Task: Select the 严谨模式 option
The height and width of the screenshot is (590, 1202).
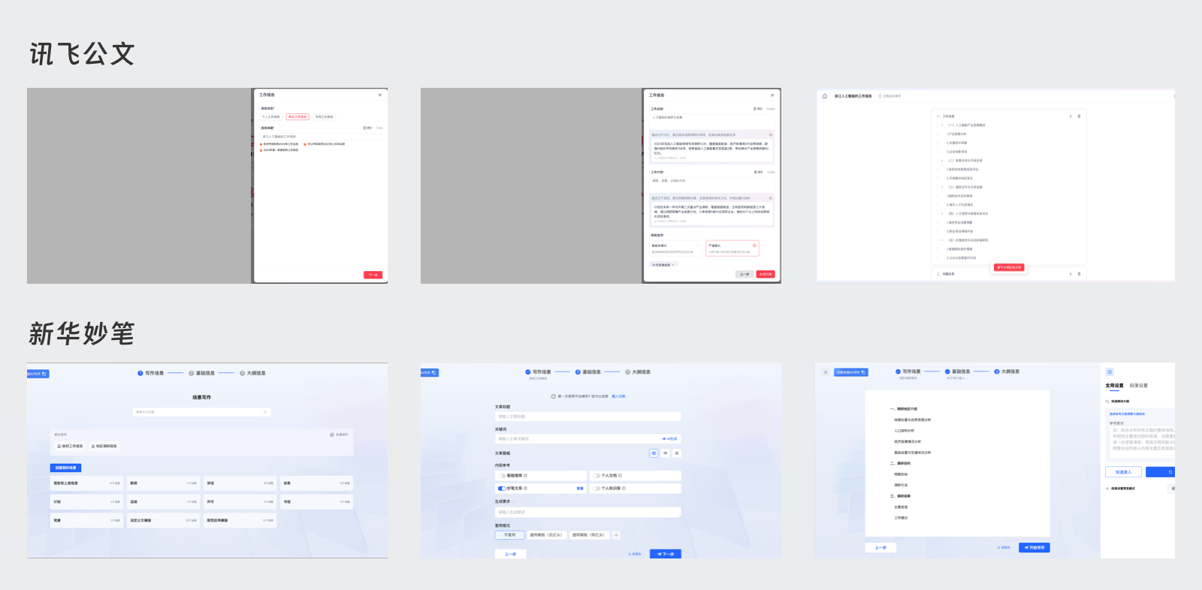Action: (x=732, y=248)
